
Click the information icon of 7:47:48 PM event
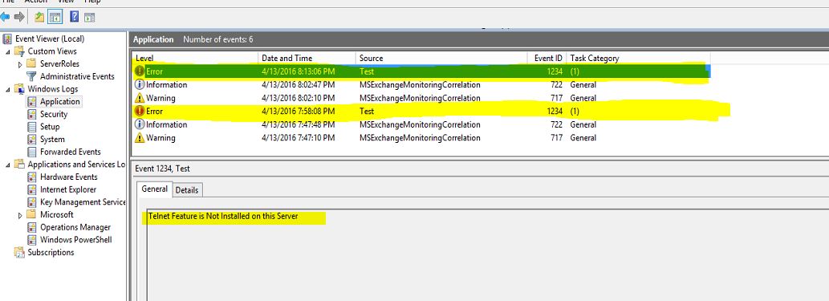pos(140,125)
